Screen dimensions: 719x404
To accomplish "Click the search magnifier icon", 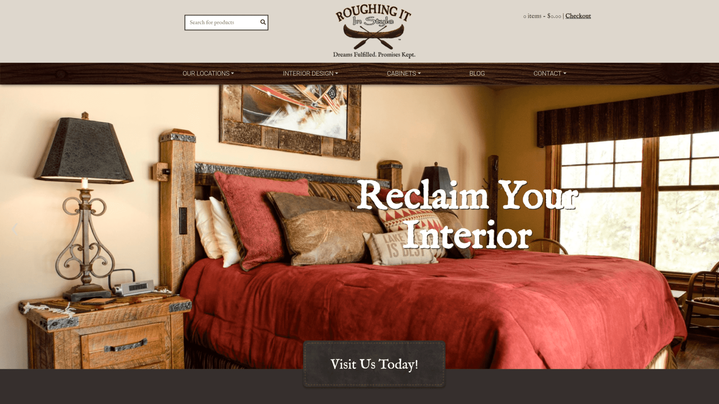I will coord(263,22).
